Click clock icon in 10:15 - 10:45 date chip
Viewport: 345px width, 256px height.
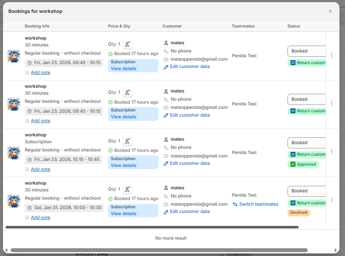point(30,160)
